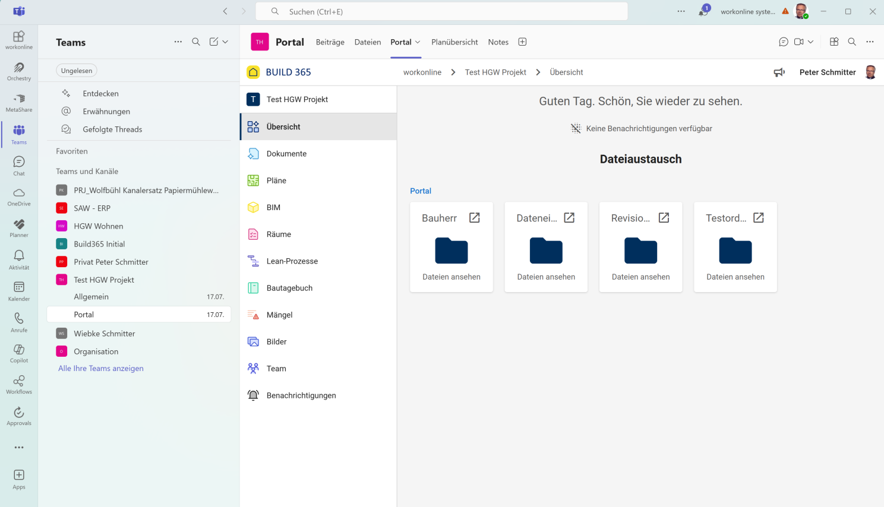Open the new chat dropdown arrow
The height and width of the screenshot is (507, 884).
click(225, 42)
